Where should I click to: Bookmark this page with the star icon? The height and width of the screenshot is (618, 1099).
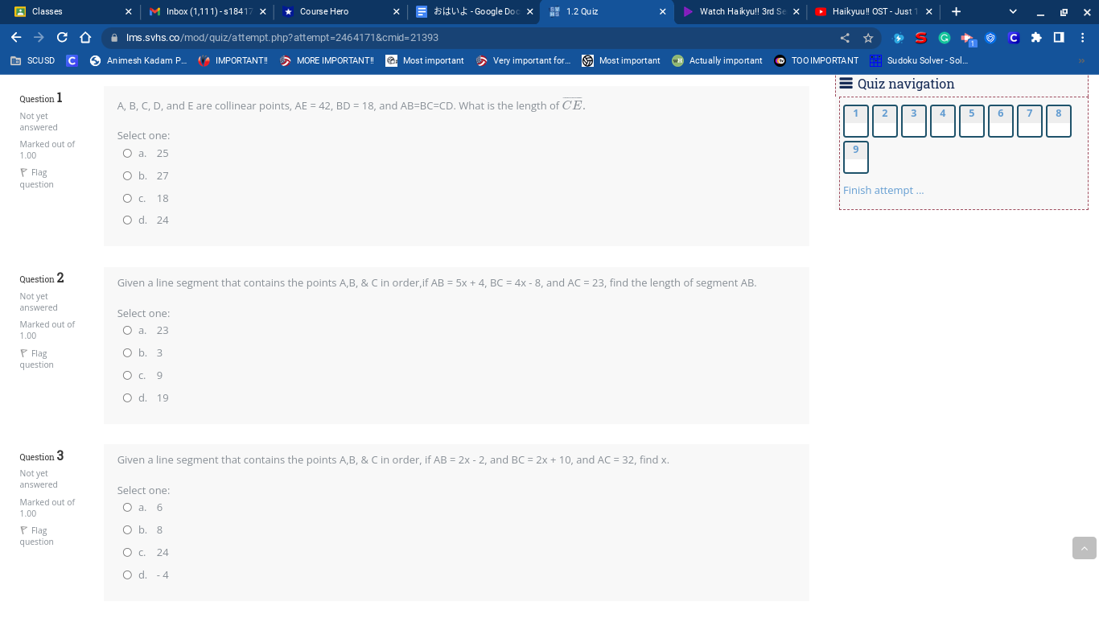point(868,38)
